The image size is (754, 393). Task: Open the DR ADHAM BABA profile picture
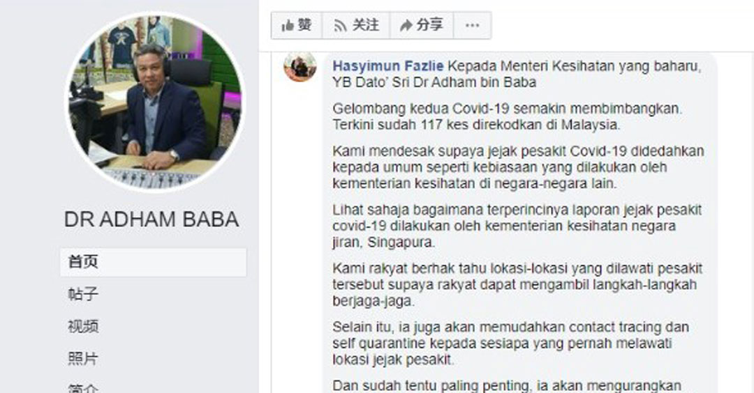(x=155, y=102)
